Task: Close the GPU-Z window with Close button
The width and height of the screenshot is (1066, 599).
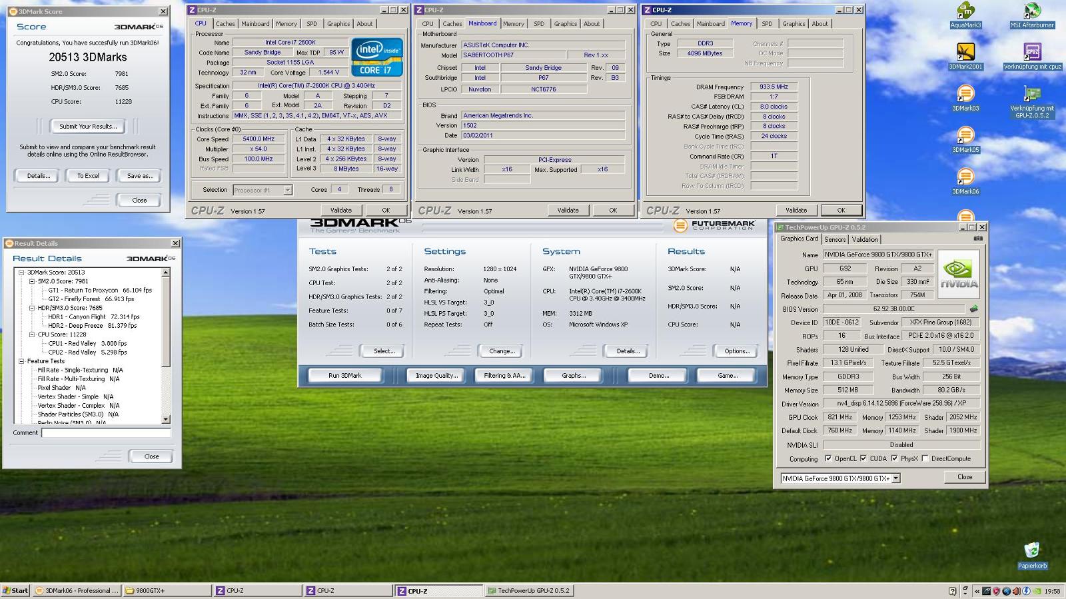Action: (965, 477)
